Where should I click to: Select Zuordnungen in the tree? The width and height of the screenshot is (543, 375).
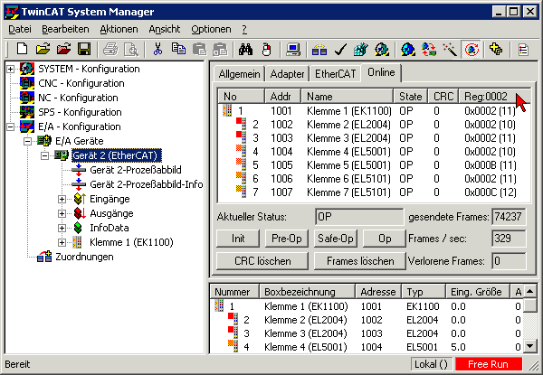(83, 257)
